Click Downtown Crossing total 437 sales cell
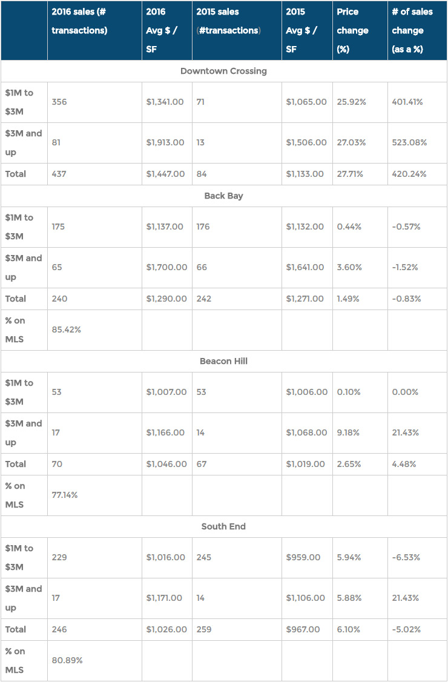 click(x=59, y=174)
